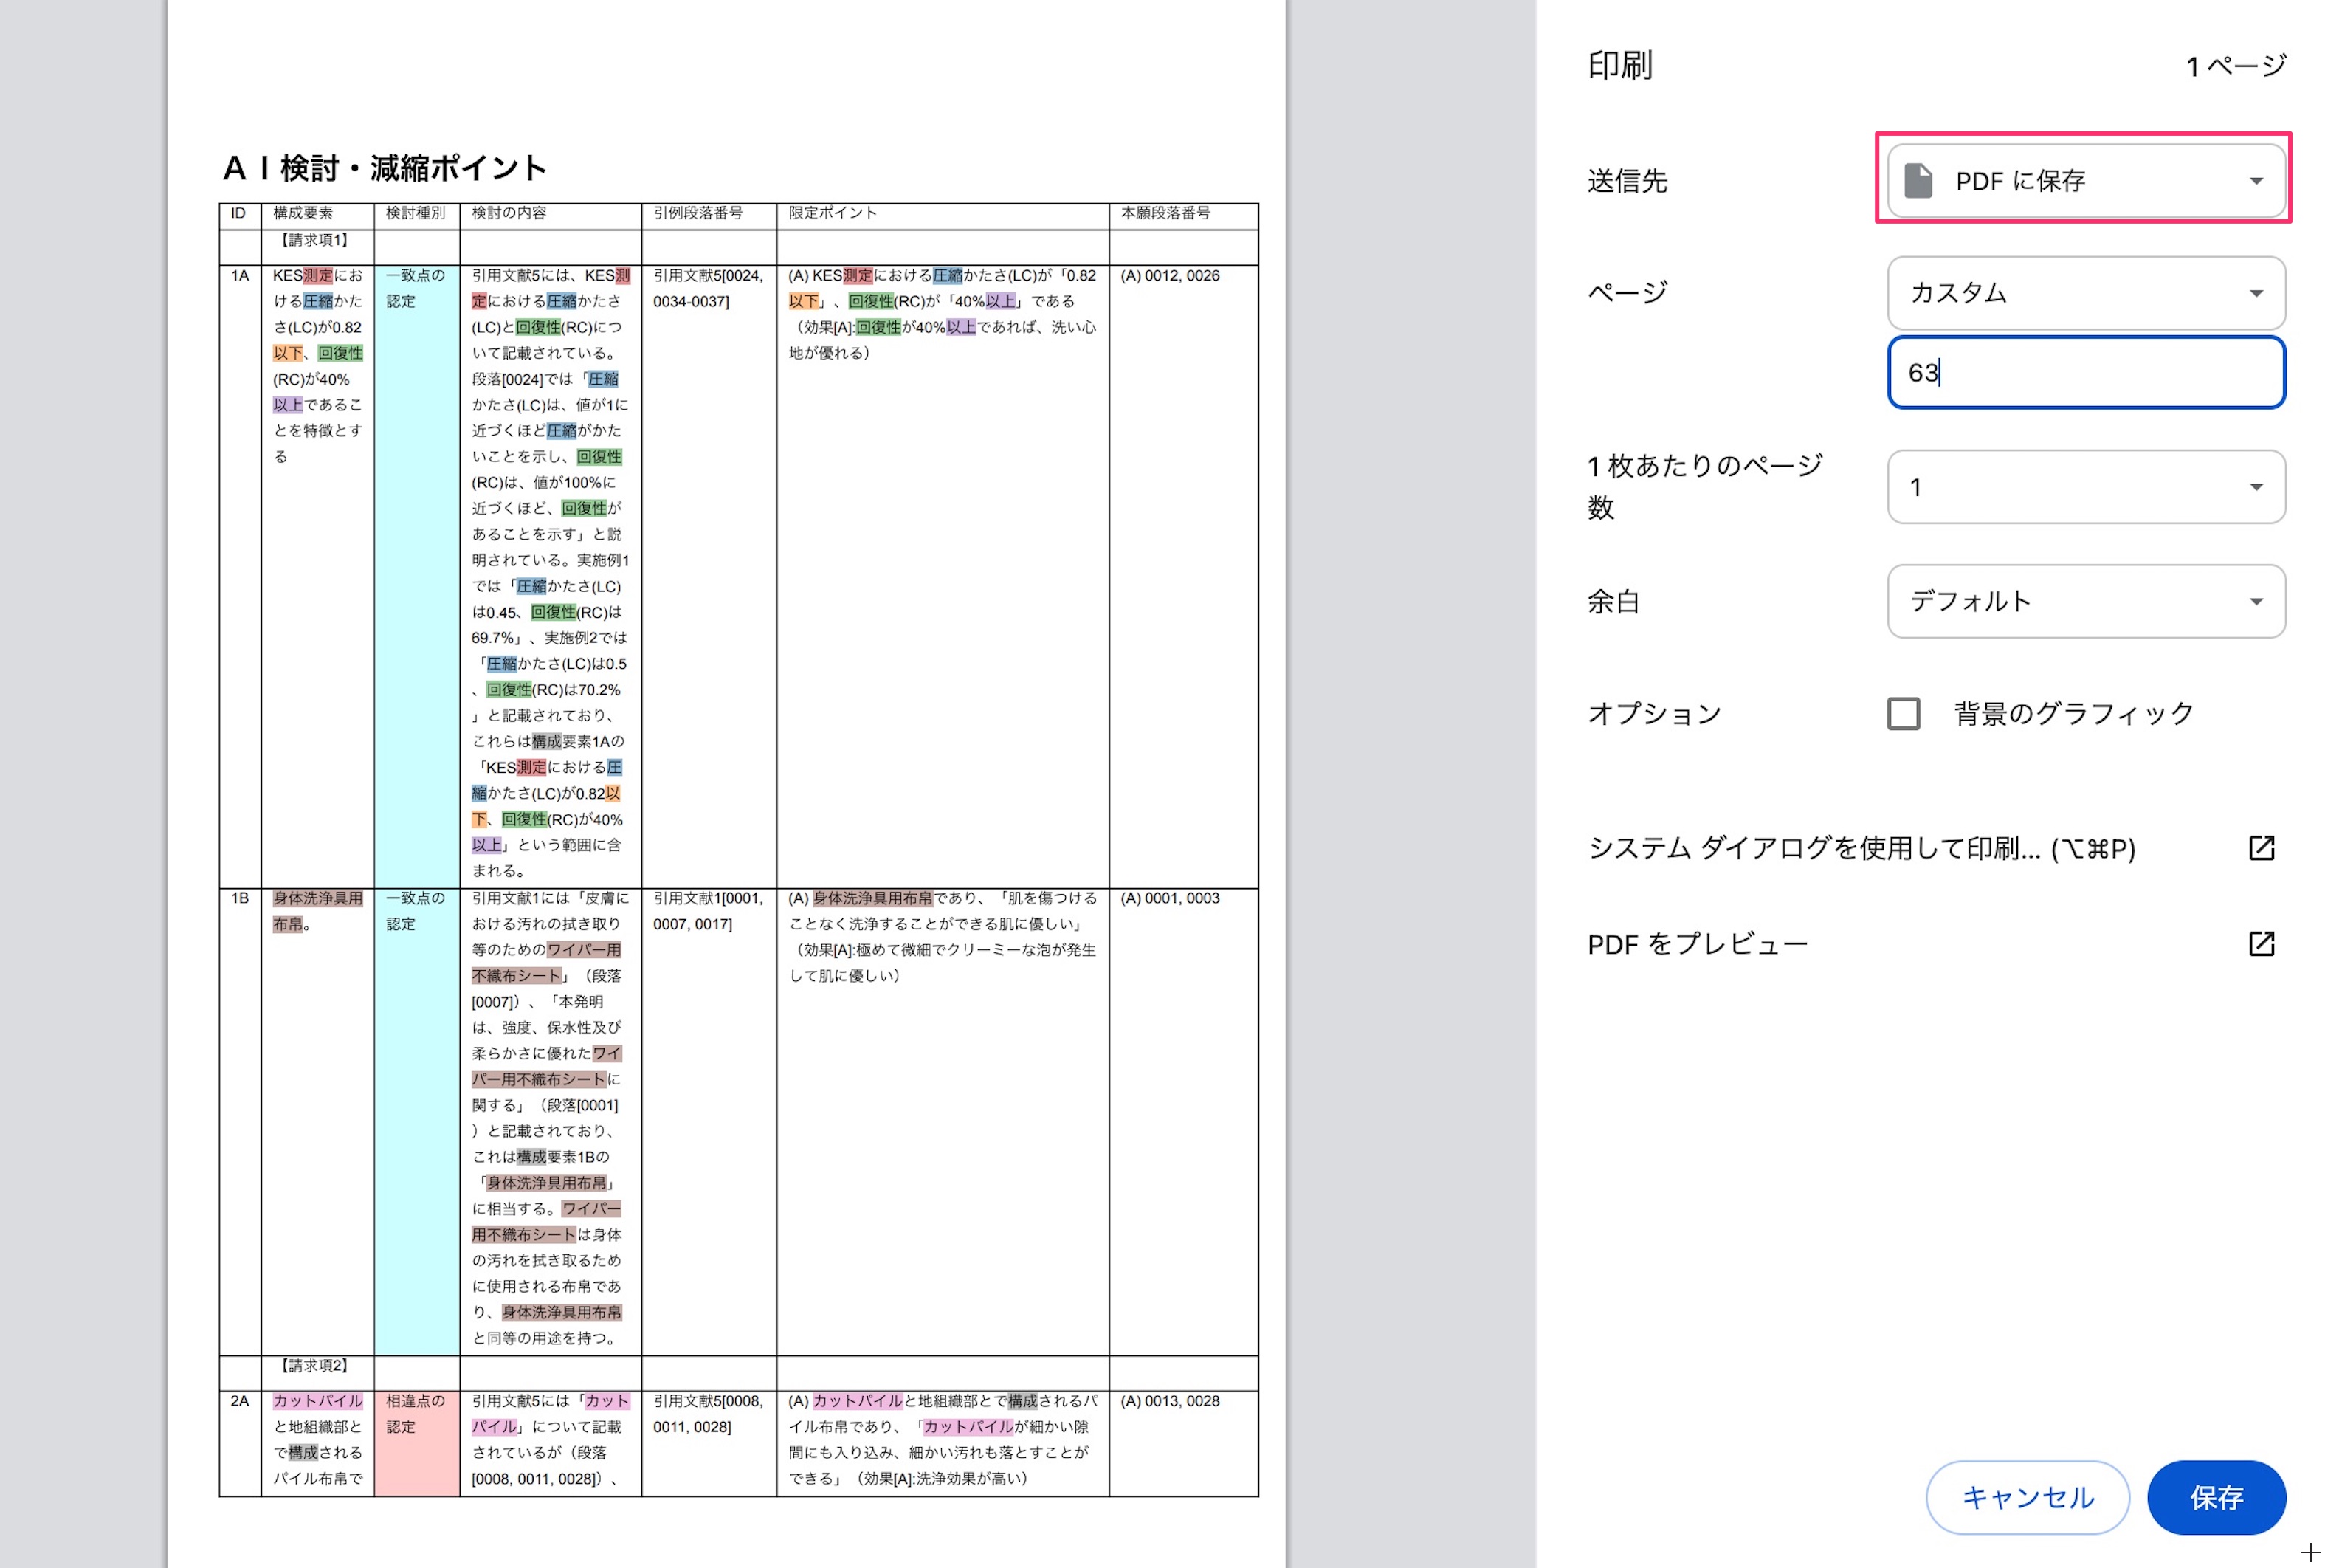Image resolution: width=2325 pixels, height=1568 pixels.
Task: Click the external-link icon beside PDF をプレビュー
Action: coord(2262,943)
